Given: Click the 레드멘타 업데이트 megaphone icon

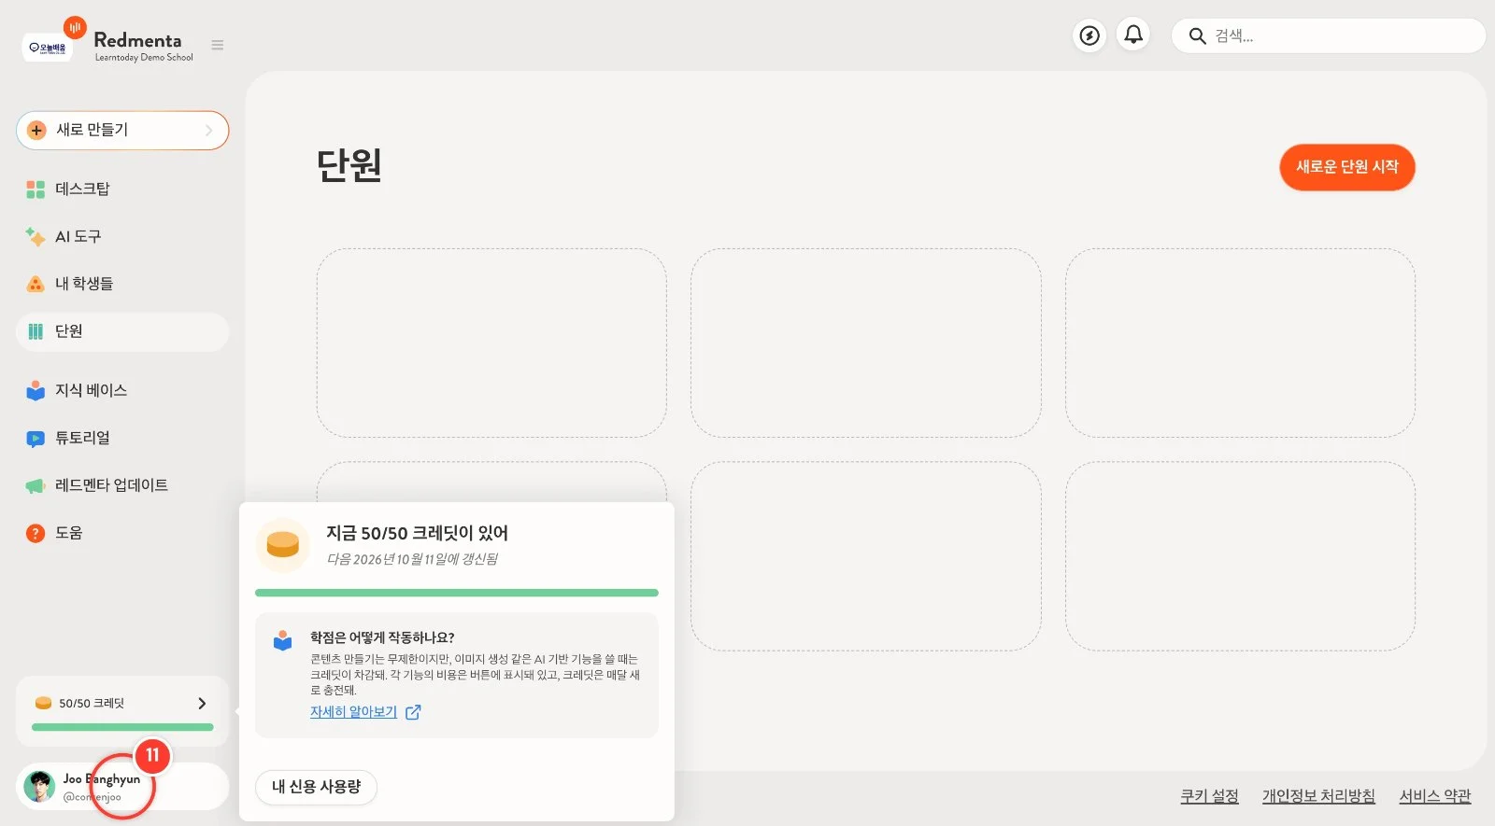Looking at the screenshot, I should (36, 486).
